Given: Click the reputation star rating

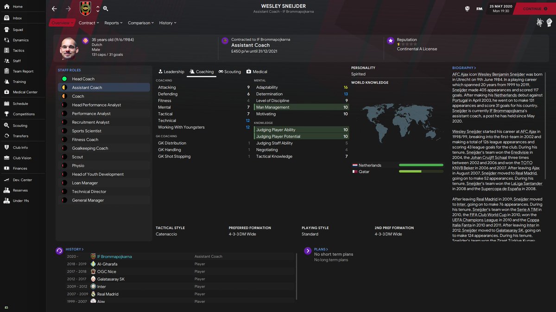Looking at the screenshot, I should pos(406,44).
